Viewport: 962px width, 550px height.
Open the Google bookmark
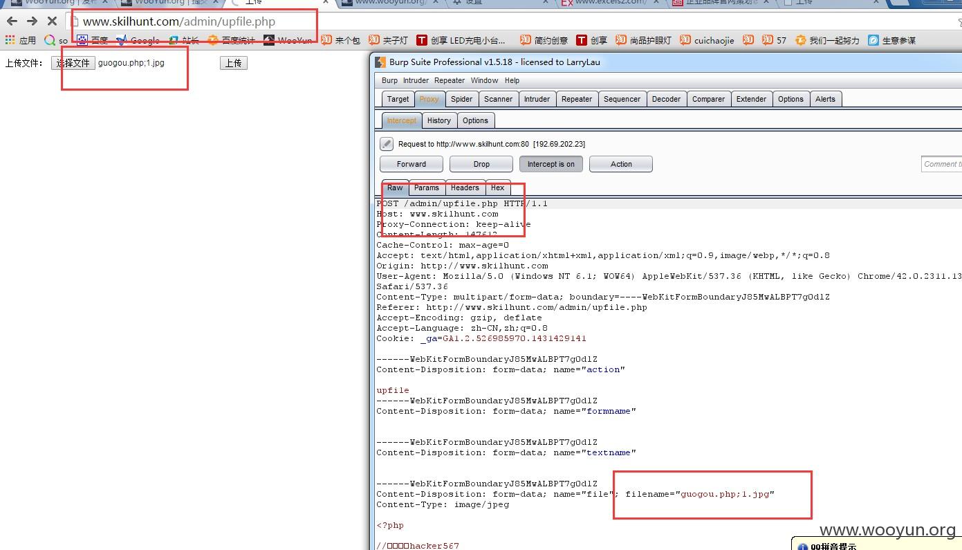pos(138,40)
